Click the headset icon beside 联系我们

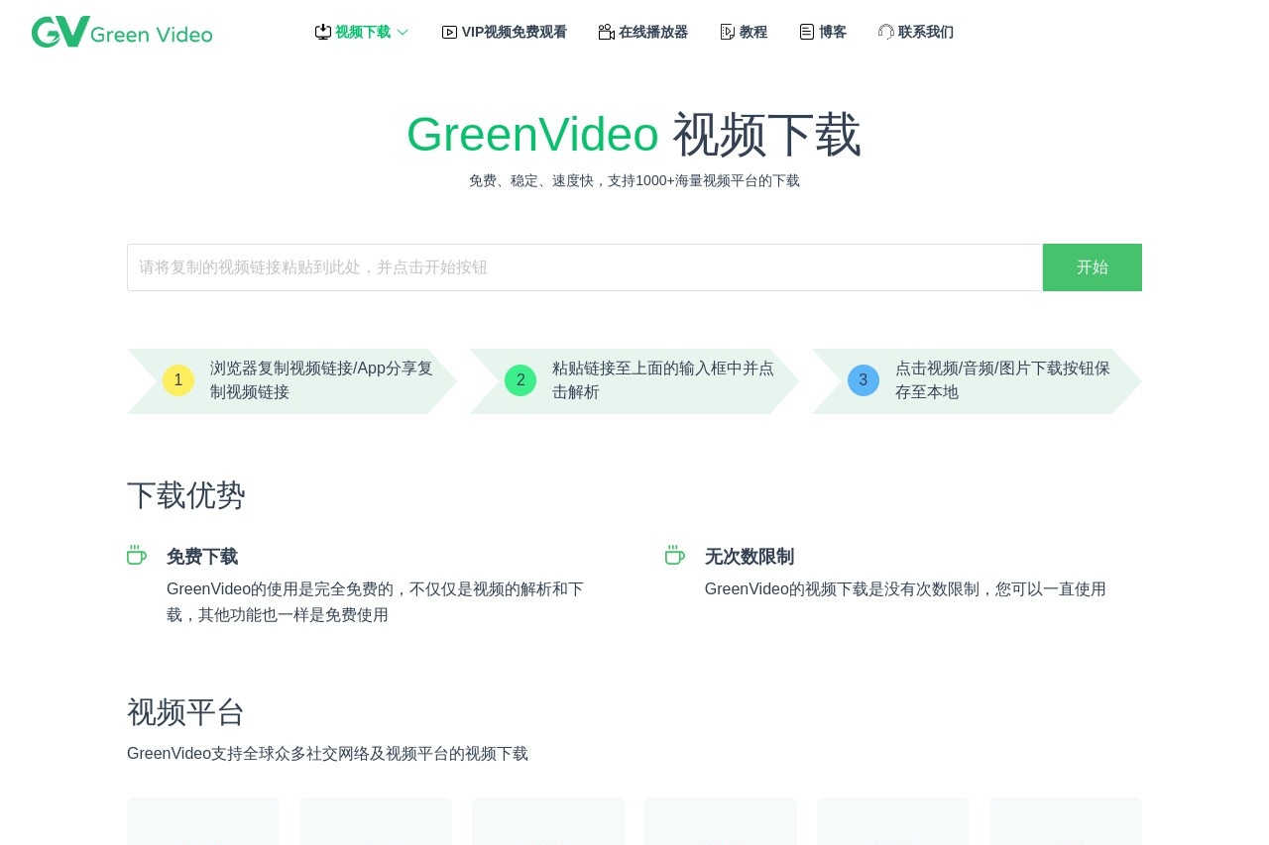coord(885,32)
